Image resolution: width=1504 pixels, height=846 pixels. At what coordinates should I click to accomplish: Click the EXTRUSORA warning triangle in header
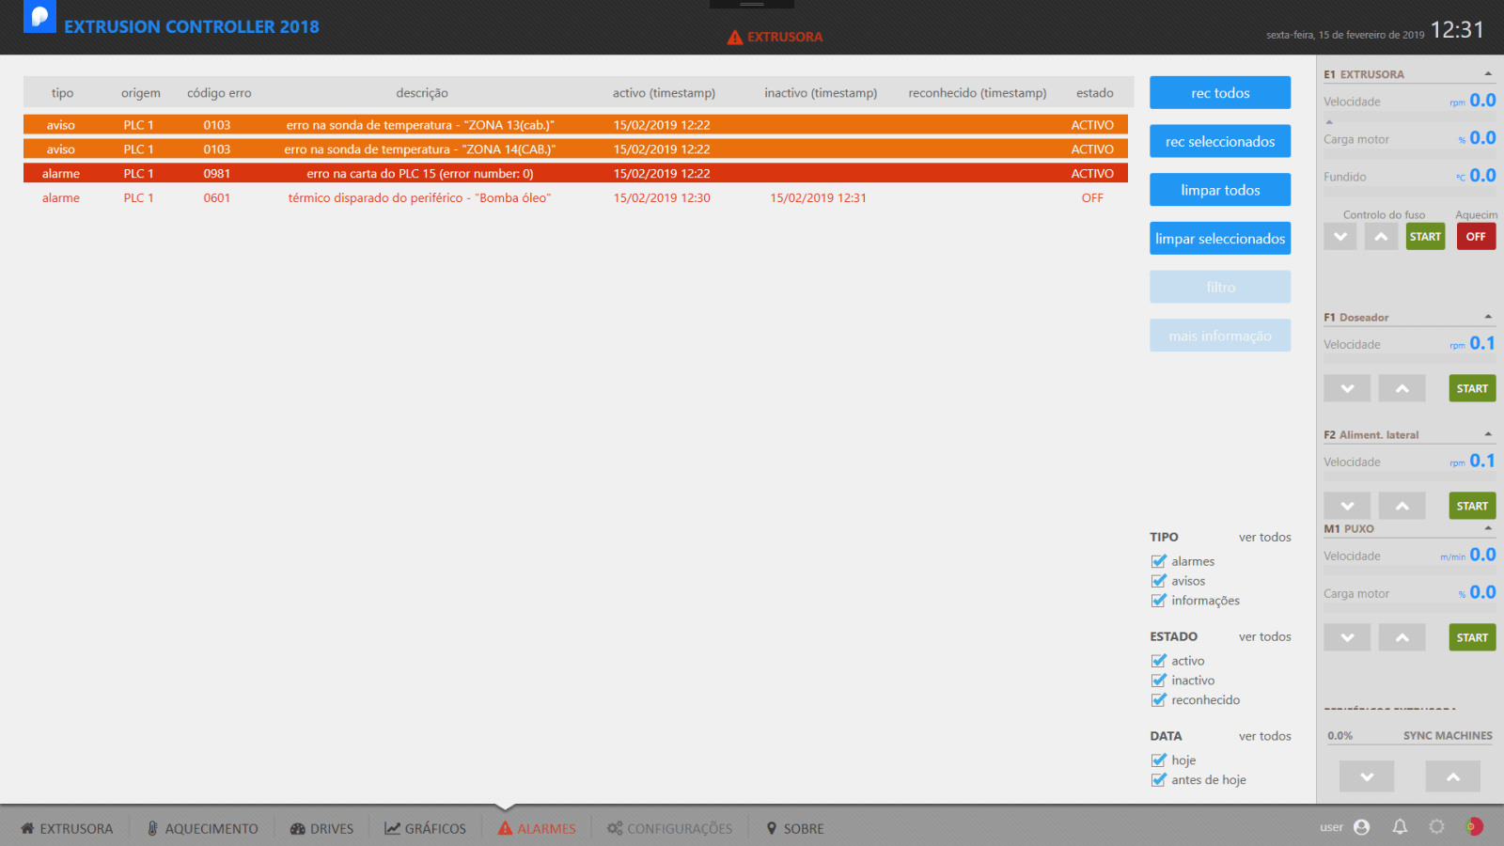tap(735, 38)
